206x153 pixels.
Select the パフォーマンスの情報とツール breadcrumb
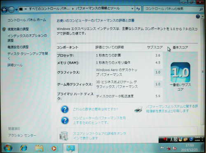(98, 9)
